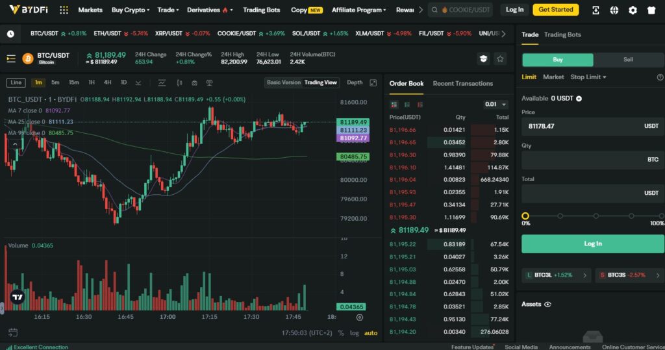The height and width of the screenshot is (350, 665).
Task: Take chart snapshot with camera icon
Action: click(194, 82)
